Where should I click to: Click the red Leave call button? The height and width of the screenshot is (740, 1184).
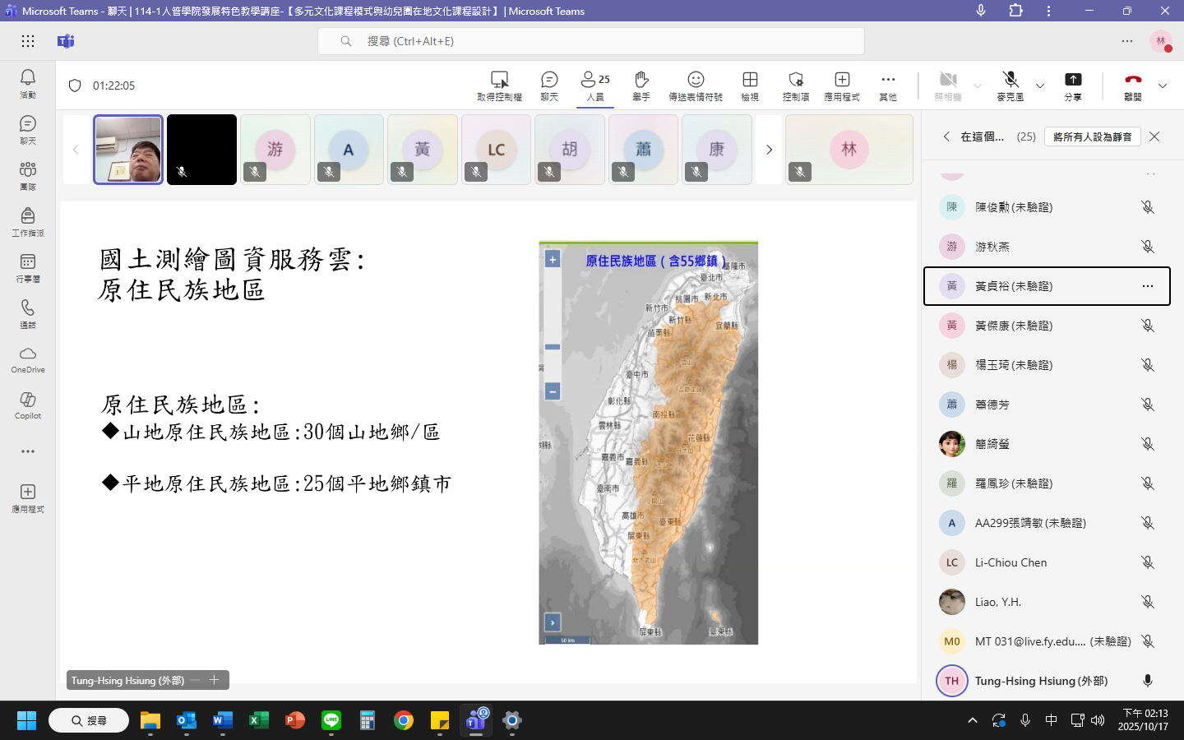pos(1133,85)
